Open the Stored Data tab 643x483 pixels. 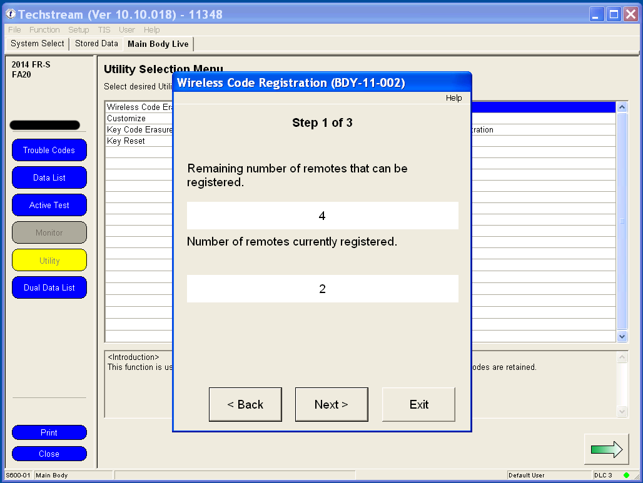pos(96,44)
